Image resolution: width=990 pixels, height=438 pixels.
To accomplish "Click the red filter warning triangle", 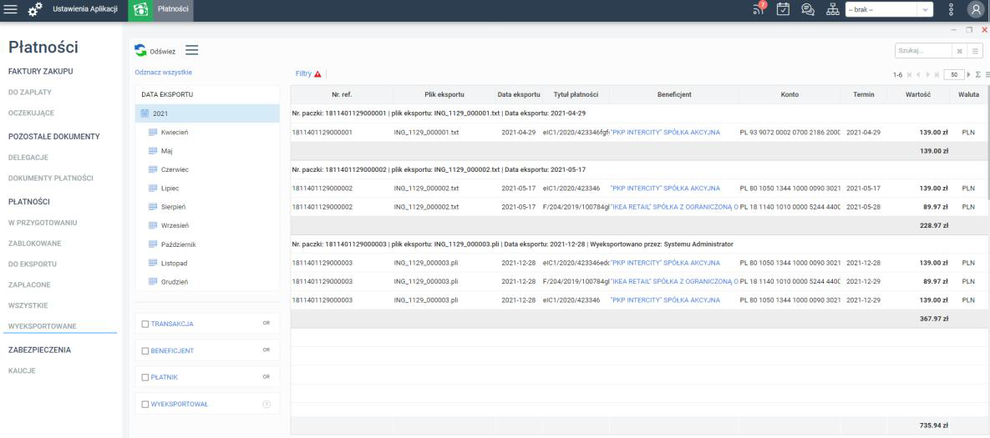I will coord(317,73).
